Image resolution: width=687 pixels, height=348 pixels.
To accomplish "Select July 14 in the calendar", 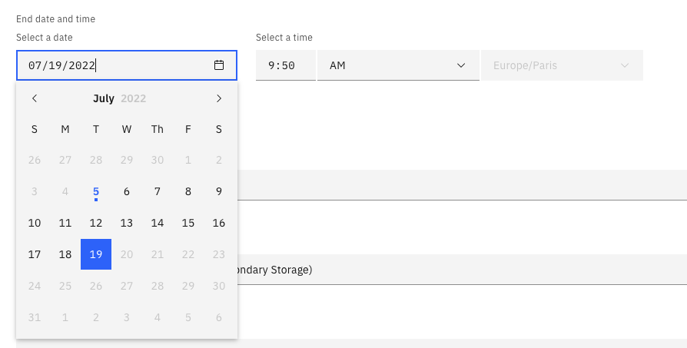I will [158, 224].
